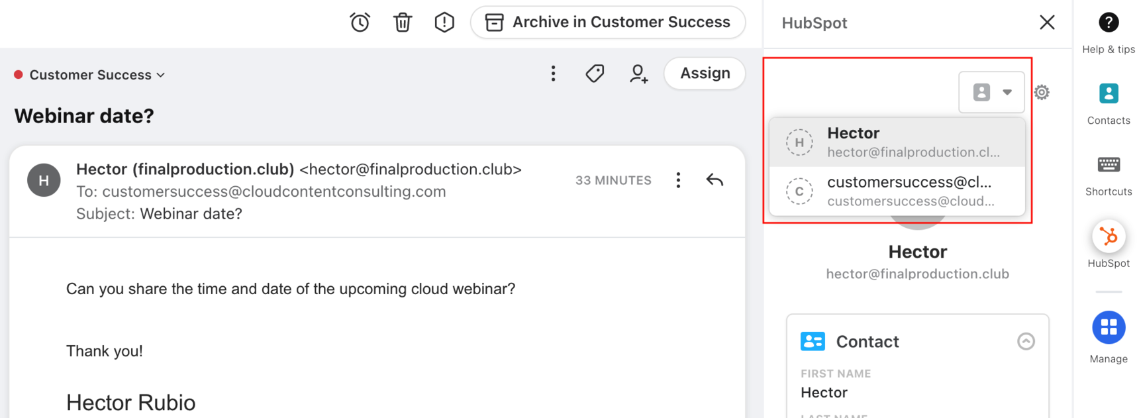Select Hector in the contact list
Viewport: 1139px width, 418px height.
897,142
